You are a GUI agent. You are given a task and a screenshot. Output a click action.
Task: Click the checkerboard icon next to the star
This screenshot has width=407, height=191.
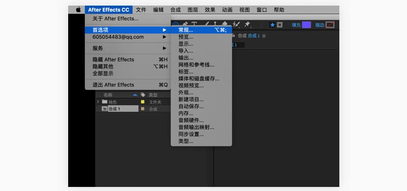click(x=279, y=25)
